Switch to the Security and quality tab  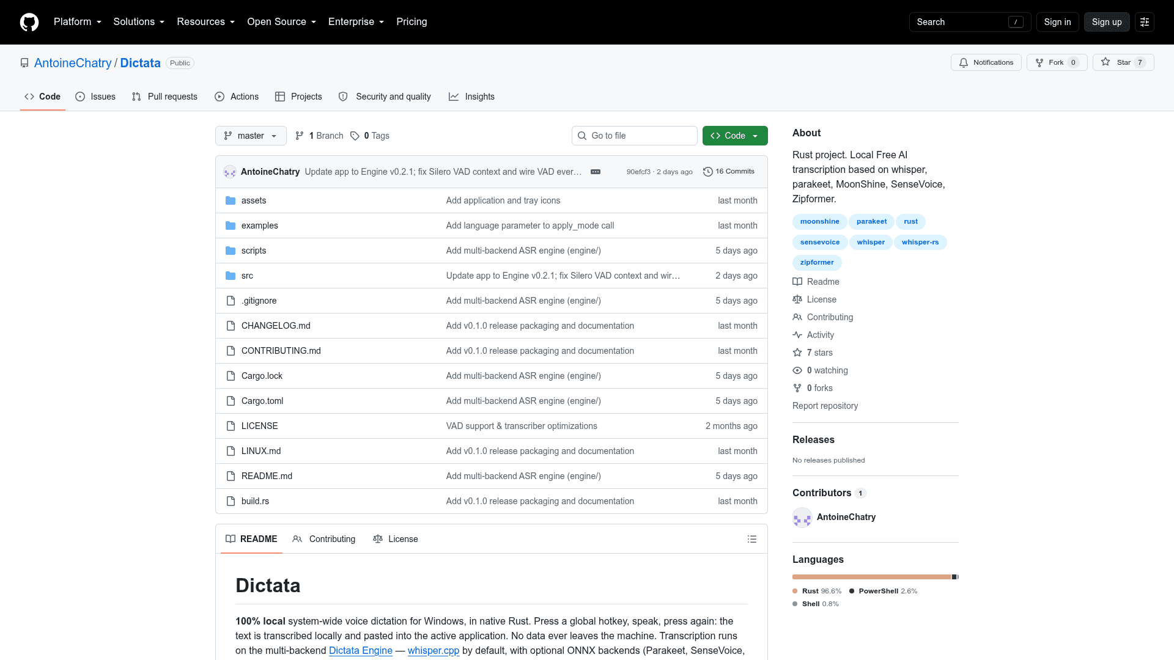click(385, 97)
